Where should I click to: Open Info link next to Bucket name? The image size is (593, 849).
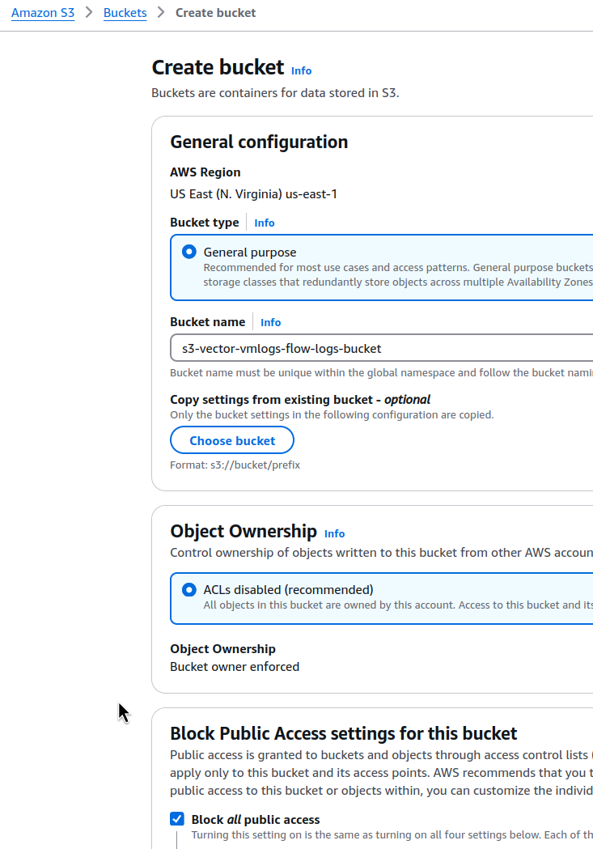click(x=270, y=322)
